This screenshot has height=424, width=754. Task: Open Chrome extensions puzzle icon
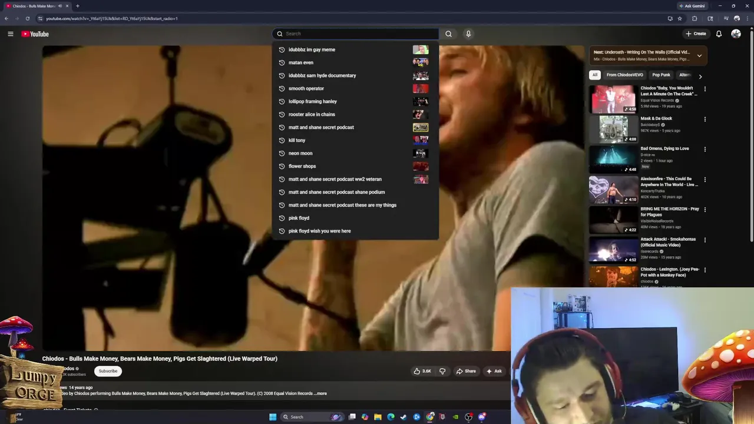tap(695, 18)
